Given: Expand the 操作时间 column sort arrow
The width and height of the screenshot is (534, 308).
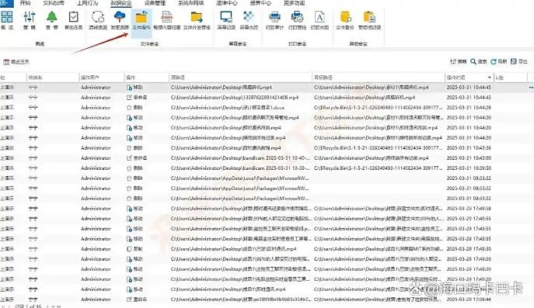Looking at the screenshot, I should (x=490, y=78).
